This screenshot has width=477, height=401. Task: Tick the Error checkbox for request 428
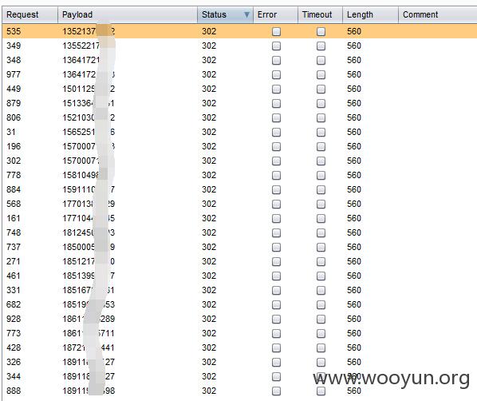click(x=276, y=347)
